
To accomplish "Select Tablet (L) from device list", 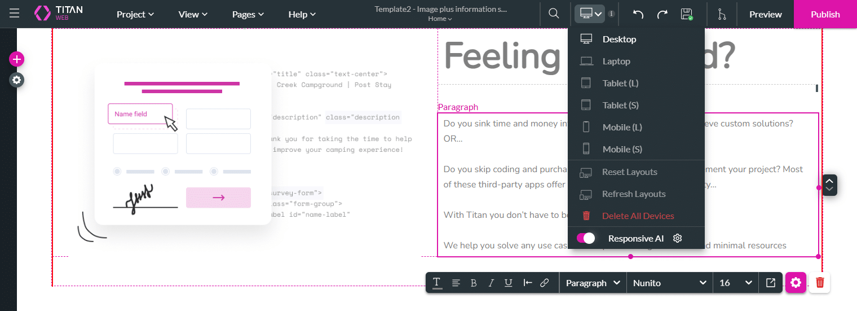I will pos(620,83).
